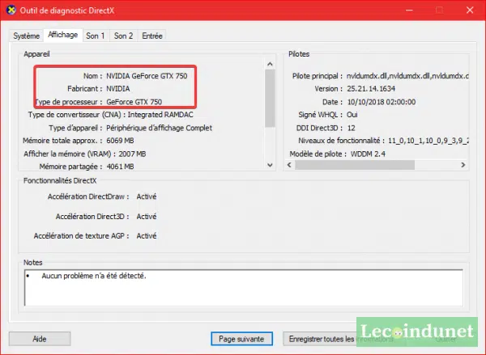486x355 pixels.
Task: Click 'Périphérique d'affichage Complet' text
Action: [x=160, y=128]
